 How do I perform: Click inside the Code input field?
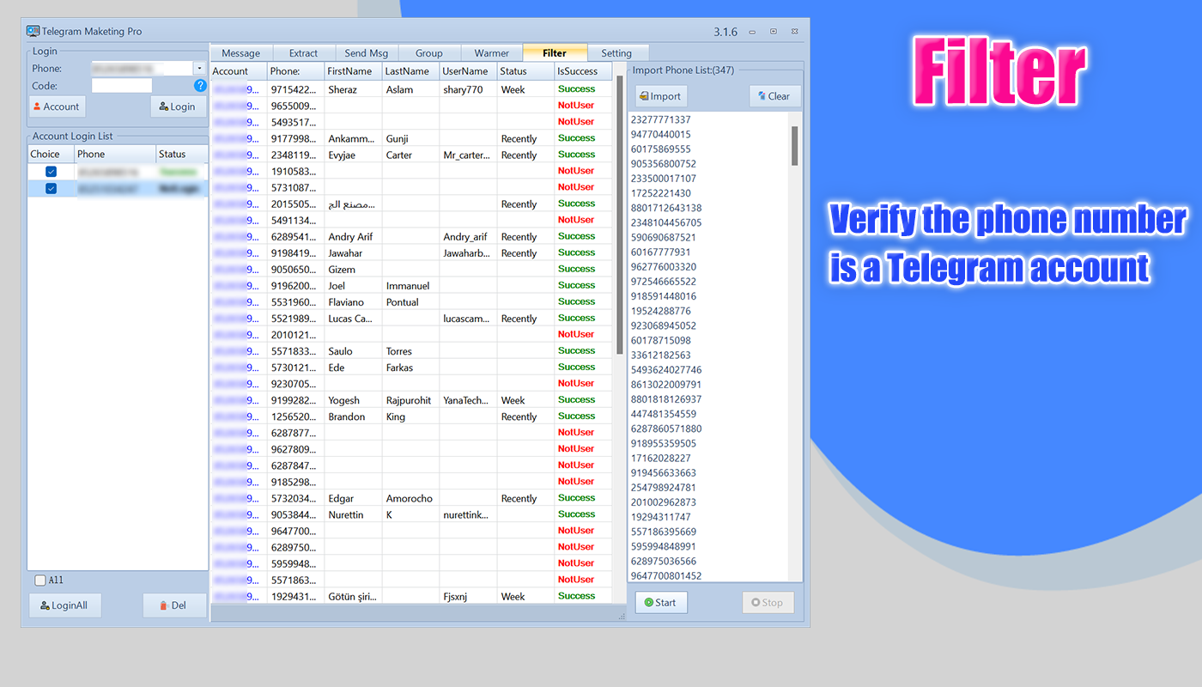(x=122, y=86)
